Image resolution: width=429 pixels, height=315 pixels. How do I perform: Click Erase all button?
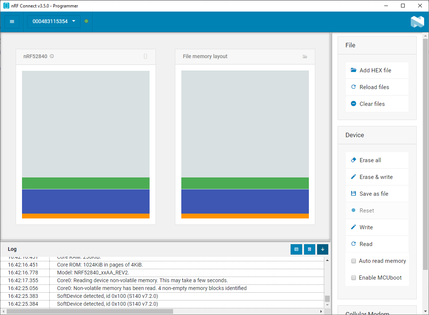click(x=377, y=160)
